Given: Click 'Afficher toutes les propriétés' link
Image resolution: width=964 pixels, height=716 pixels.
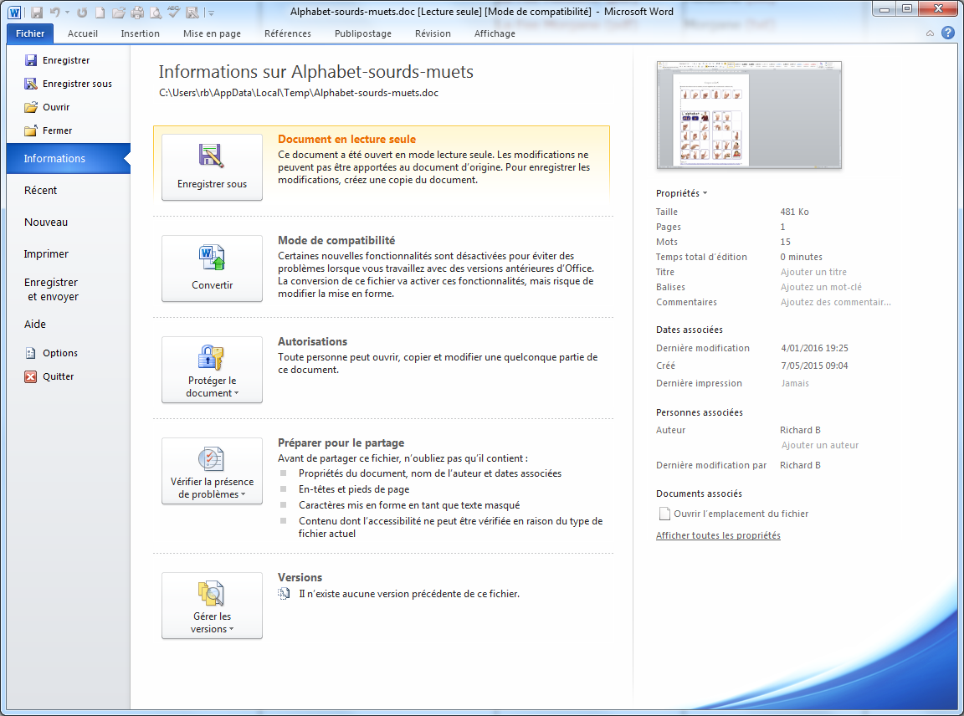Looking at the screenshot, I should 718,535.
